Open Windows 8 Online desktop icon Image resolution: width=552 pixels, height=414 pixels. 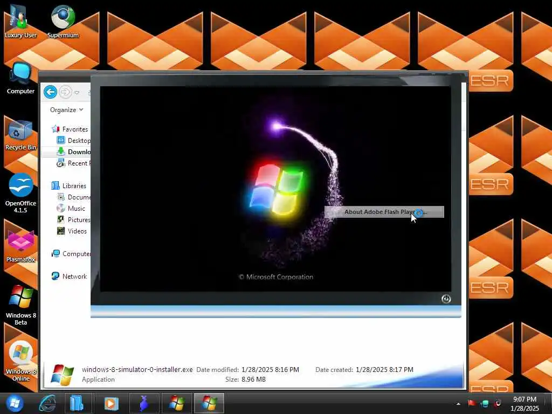click(20, 361)
